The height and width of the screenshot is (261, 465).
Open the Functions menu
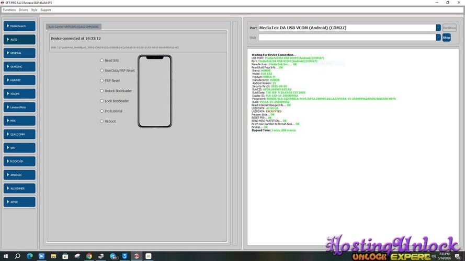(x=9, y=10)
